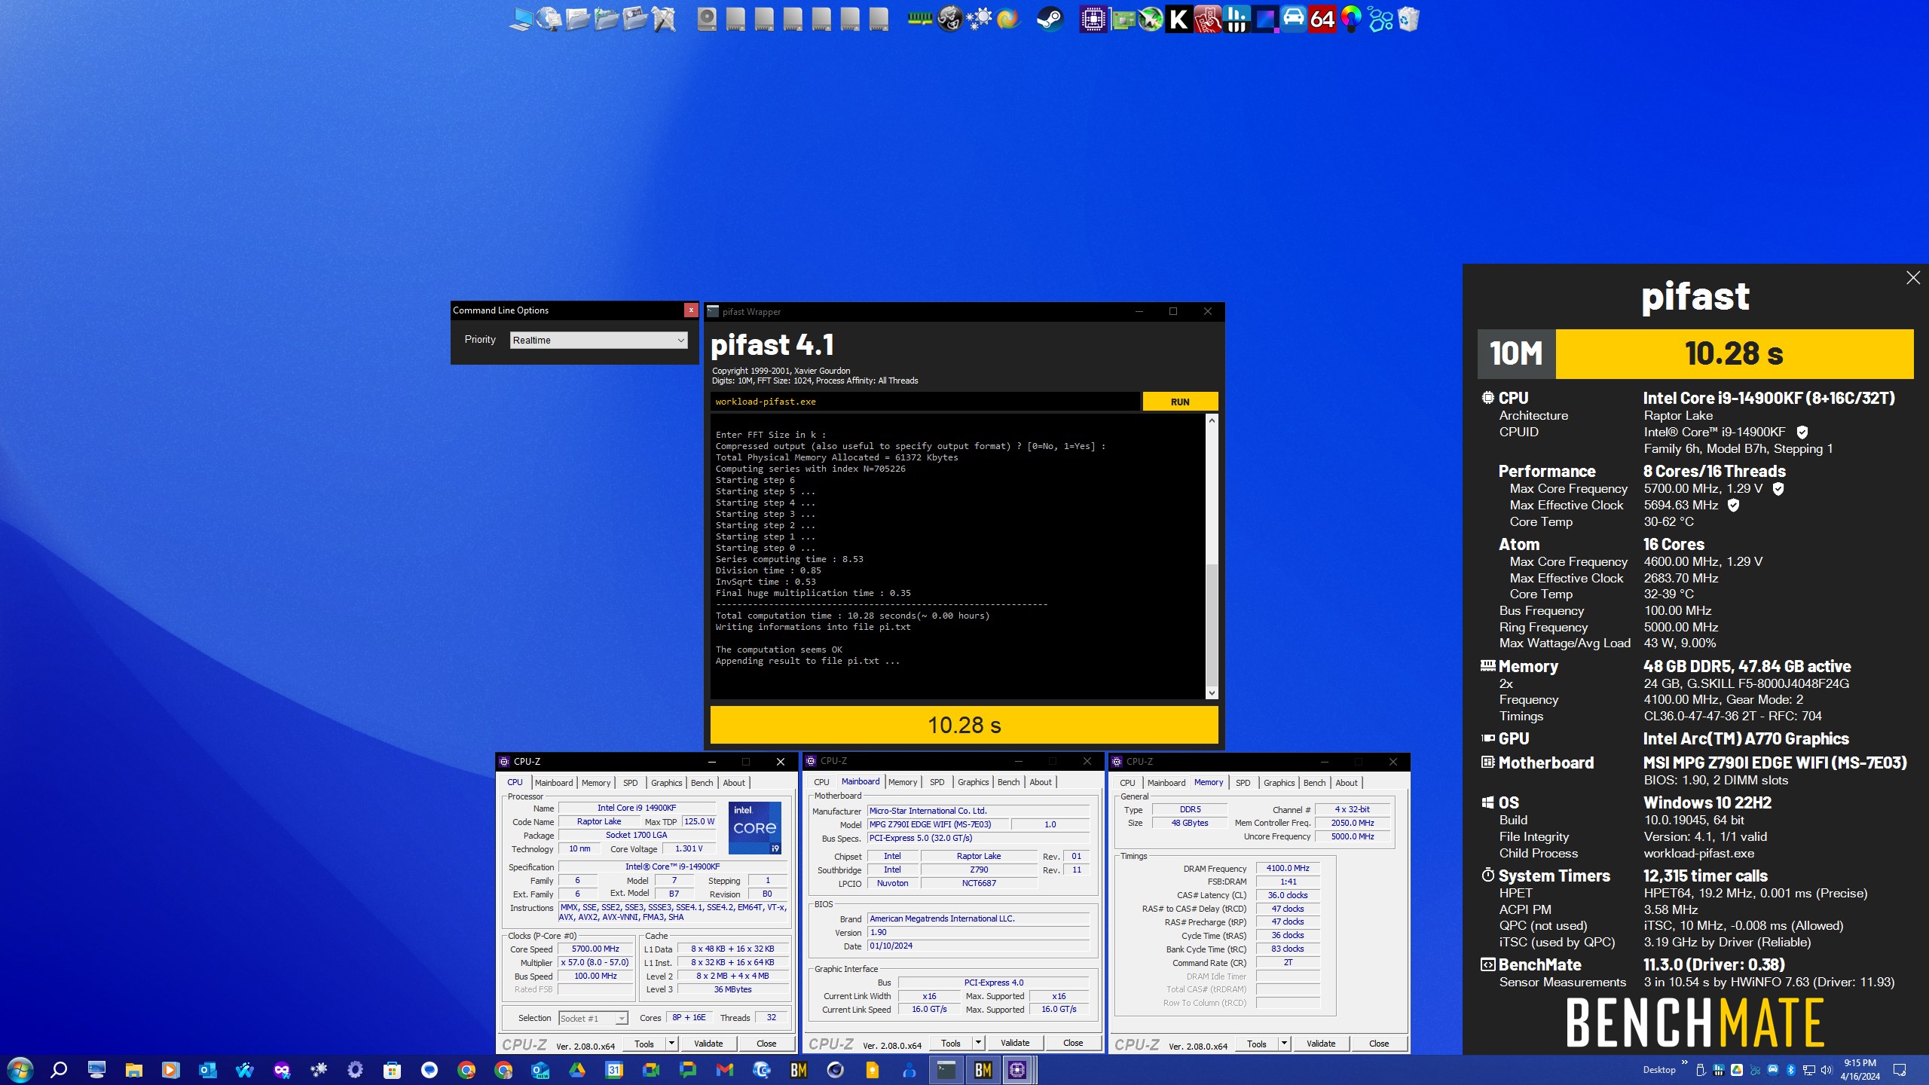Click Close in the middle CPU-Z window
1929x1085 pixels.
coord(1073,1044)
